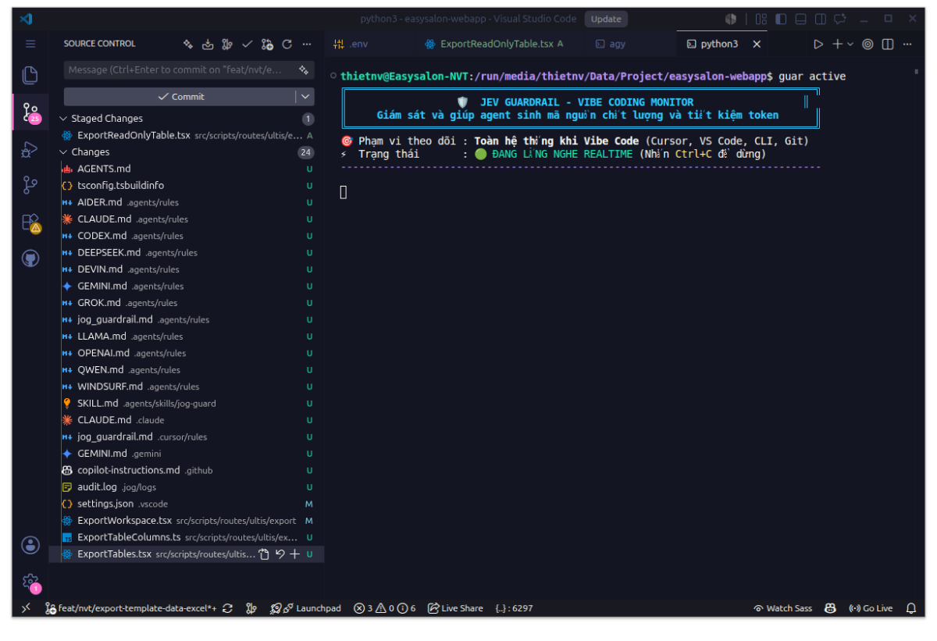937x641 pixels.
Task: Click sparkle icon inside commit message box
Action: pos(304,69)
